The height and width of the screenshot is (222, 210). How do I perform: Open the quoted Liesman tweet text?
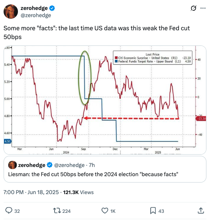[x=93, y=174]
